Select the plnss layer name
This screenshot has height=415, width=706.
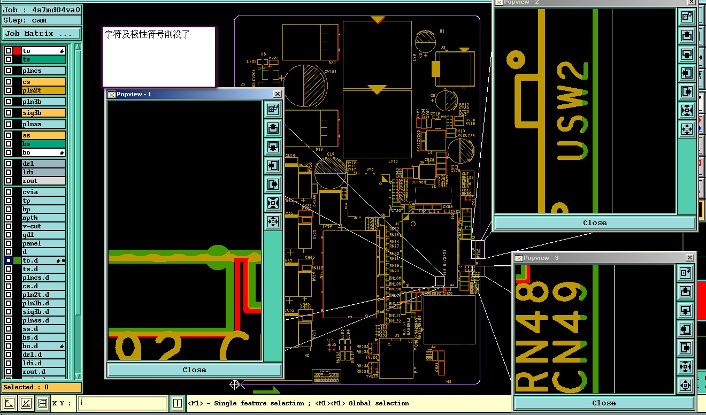pos(44,124)
